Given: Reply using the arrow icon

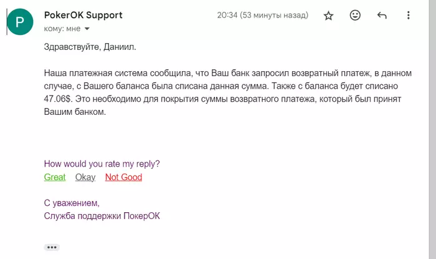Looking at the screenshot, I should tap(382, 16).
